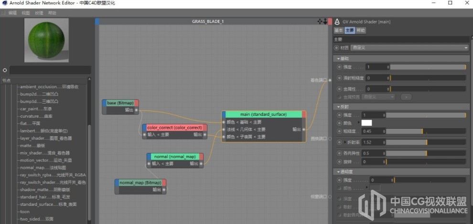Open the 帮助 menu in the menu bar

tap(52, 13)
